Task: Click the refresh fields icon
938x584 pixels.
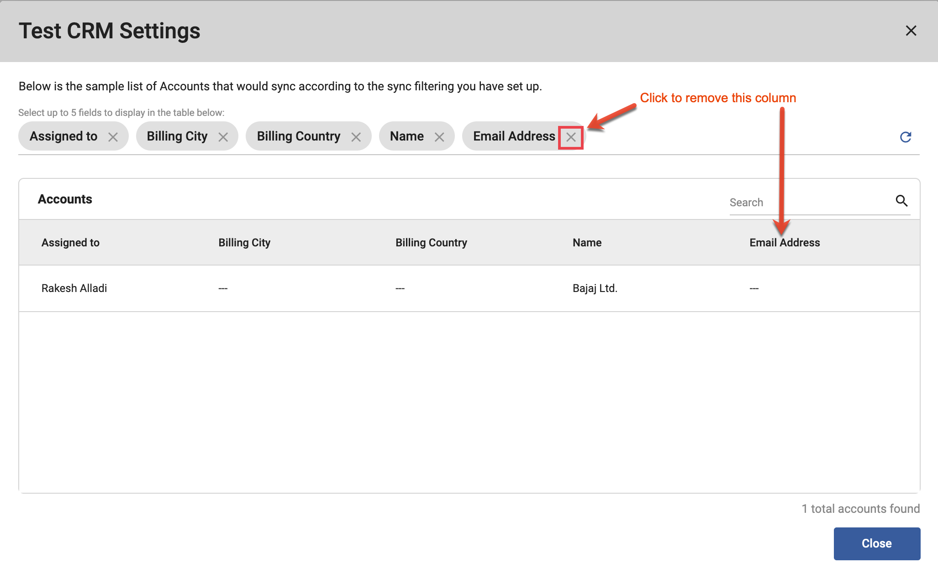Action: (x=906, y=136)
